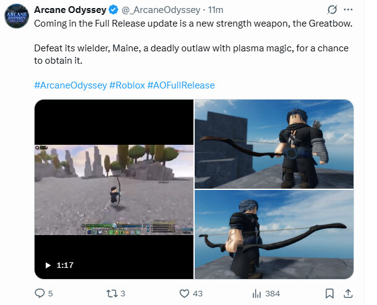Click the blue verified badge
The width and height of the screenshot is (377, 305).
[114, 10]
